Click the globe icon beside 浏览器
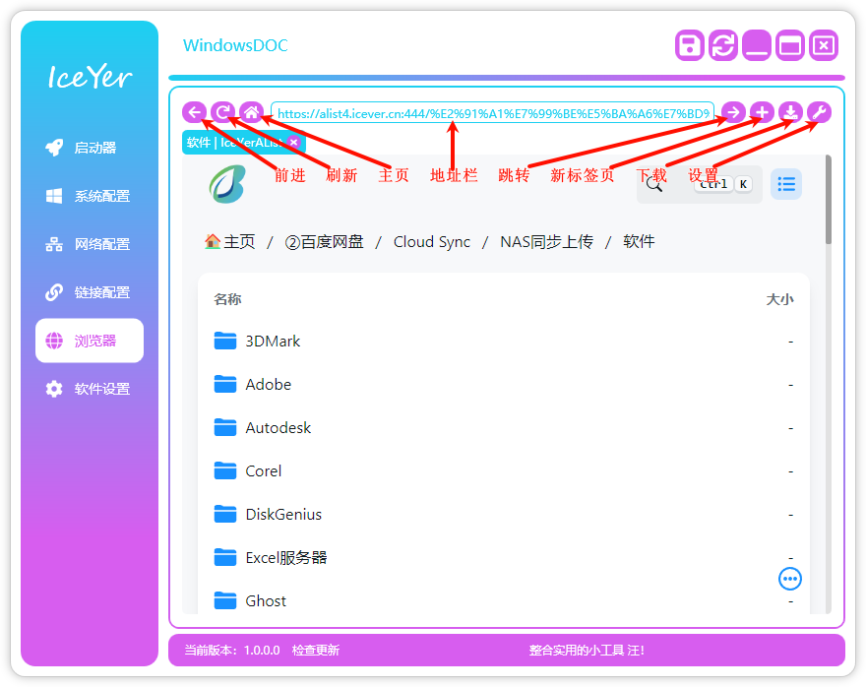 54,341
